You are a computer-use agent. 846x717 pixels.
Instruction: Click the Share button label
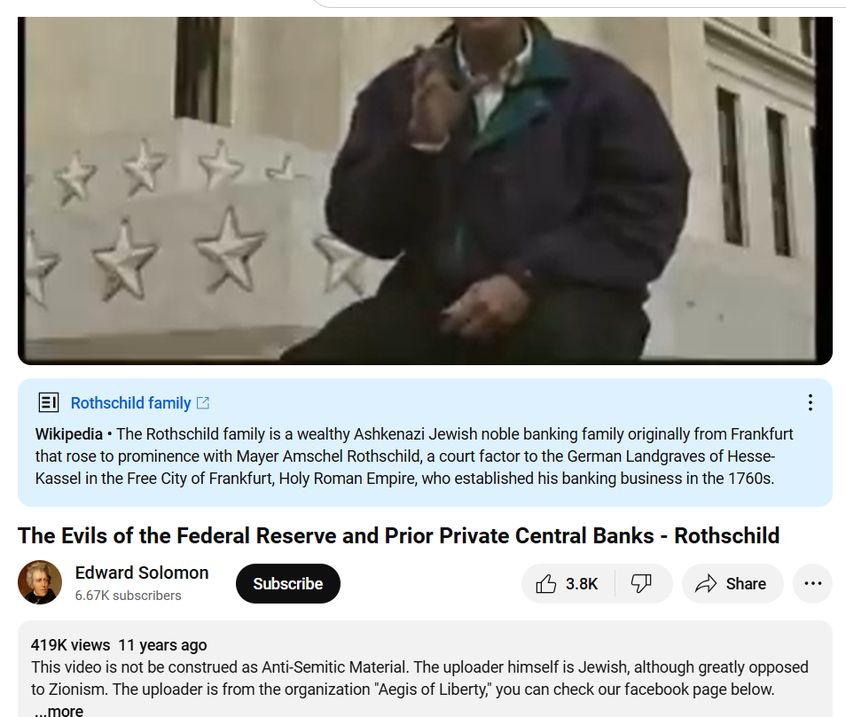click(x=746, y=584)
